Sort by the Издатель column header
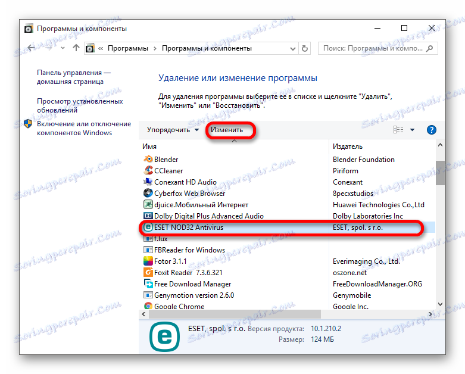The image size is (465, 374). 348,147
